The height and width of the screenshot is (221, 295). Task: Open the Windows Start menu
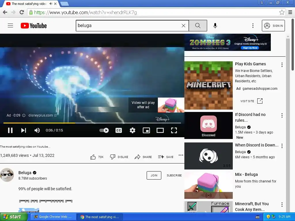coord(13,217)
